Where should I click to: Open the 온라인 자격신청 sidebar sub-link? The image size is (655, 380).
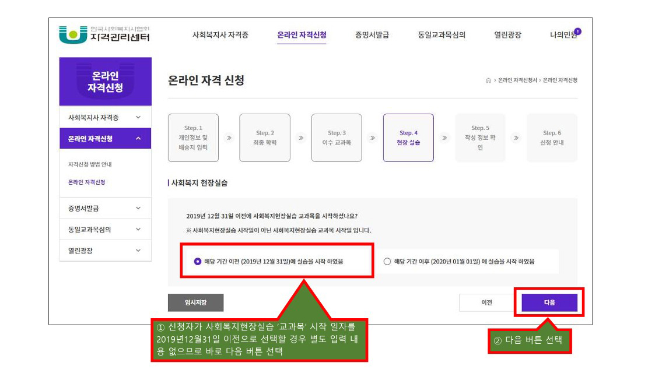86,182
